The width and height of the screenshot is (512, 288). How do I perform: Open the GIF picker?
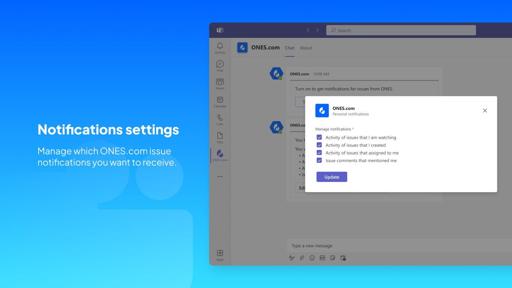coord(322,258)
